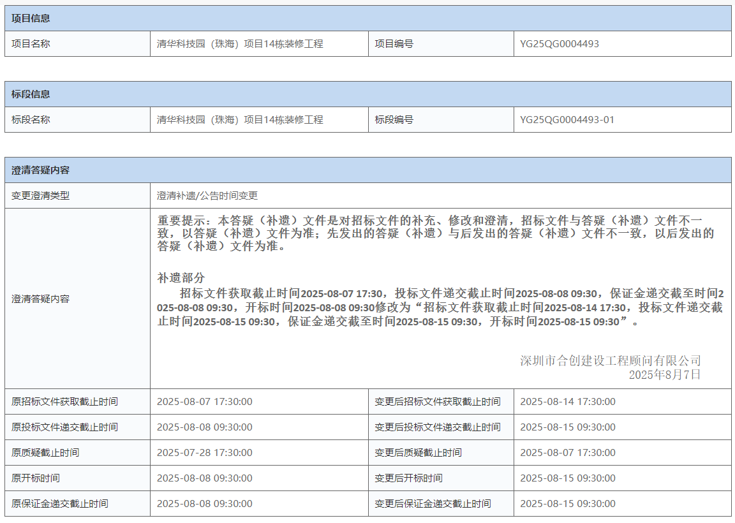
Task: Select the 标段名称 value 清华科技园（珠海）项目14栋装修工程
Action: 240,119
